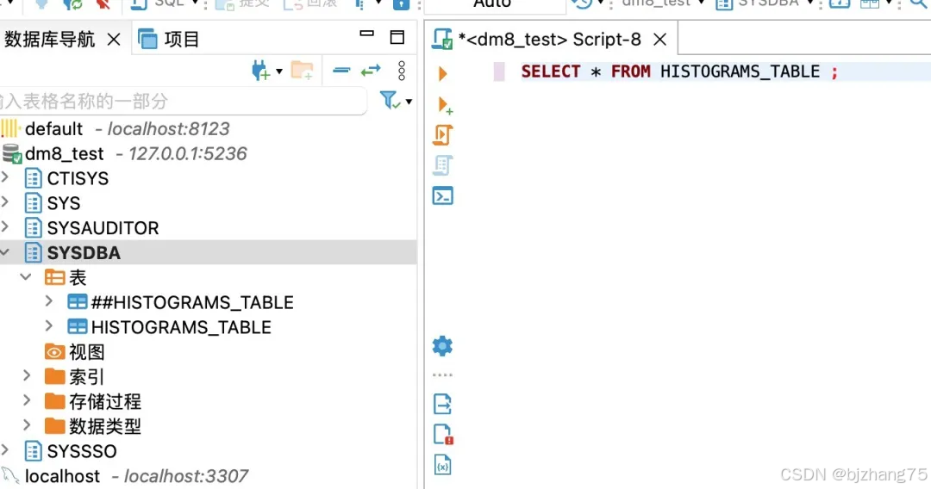Click SELECT keyword in the SQL editor
The width and height of the screenshot is (931, 489).
click(x=550, y=71)
